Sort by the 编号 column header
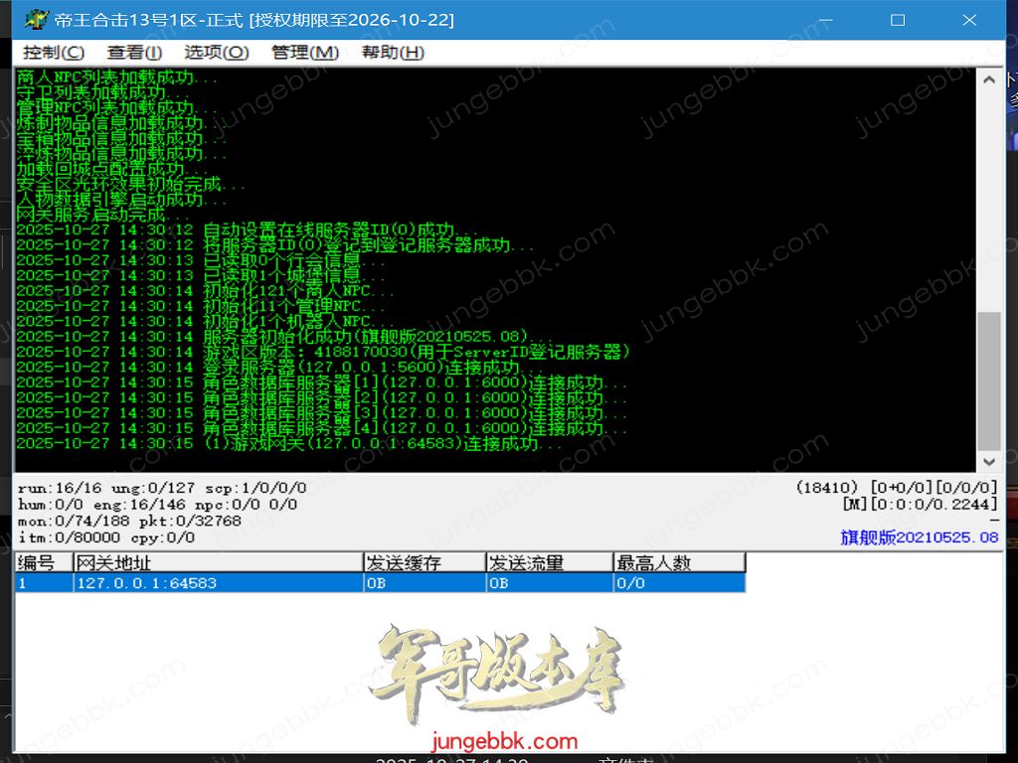This screenshot has height=763, width=1018. point(44,563)
